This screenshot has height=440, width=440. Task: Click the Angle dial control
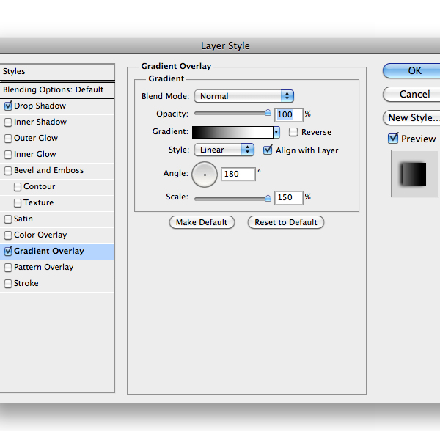[205, 175]
